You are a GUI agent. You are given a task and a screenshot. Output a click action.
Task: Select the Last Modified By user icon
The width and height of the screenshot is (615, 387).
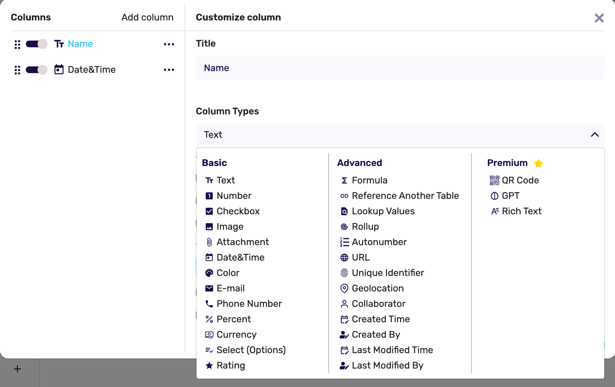[x=344, y=366]
